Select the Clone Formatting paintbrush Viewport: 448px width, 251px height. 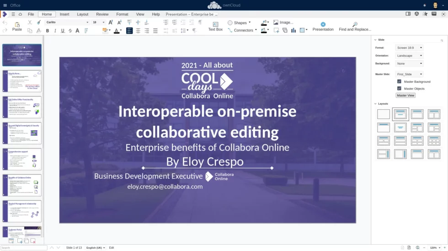pyautogui.click(x=38, y=22)
